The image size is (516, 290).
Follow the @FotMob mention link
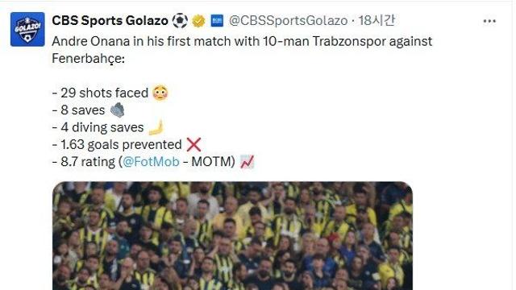pos(151,162)
